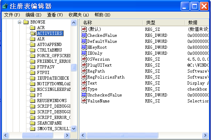Select the SMOOTH_SCROLL tree key
This screenshot has height=140, width=211.
[54, 129]
